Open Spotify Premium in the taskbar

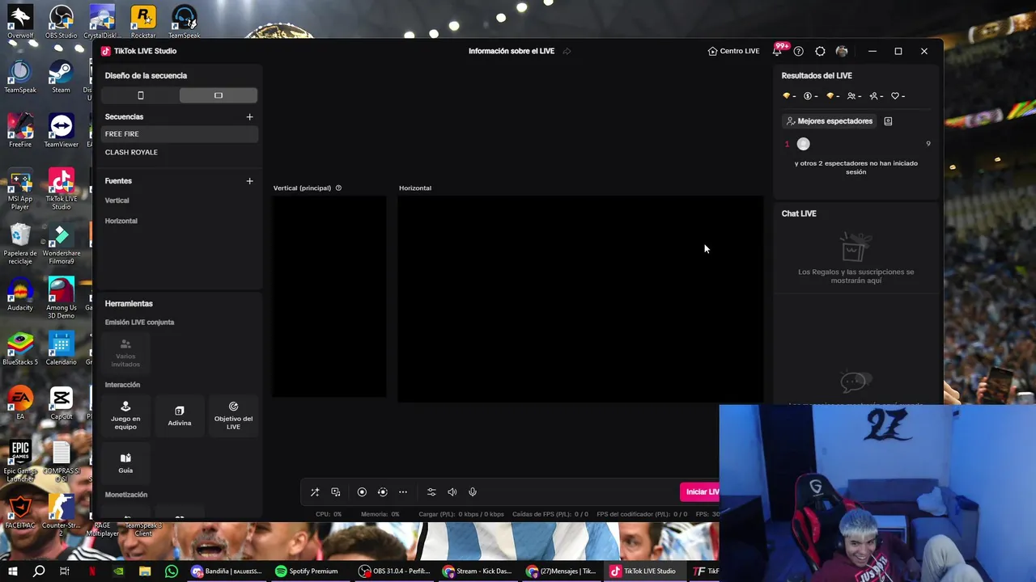[307, 571]
